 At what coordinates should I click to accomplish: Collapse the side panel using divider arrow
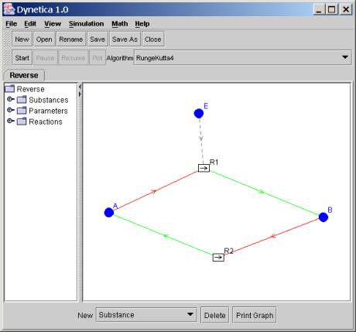(80, 87)
